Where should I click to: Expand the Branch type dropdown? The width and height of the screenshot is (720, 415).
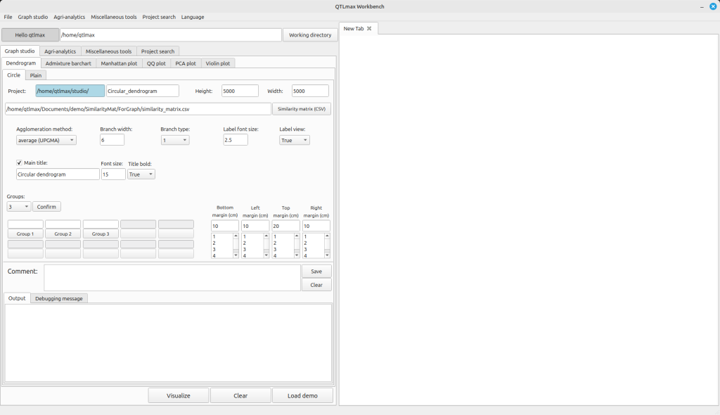click(x=174, y=140)
